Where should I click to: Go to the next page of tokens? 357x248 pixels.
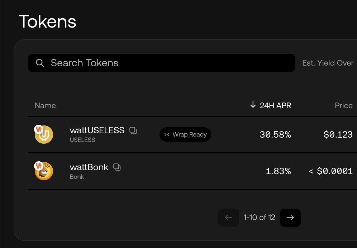pos(290,218)
